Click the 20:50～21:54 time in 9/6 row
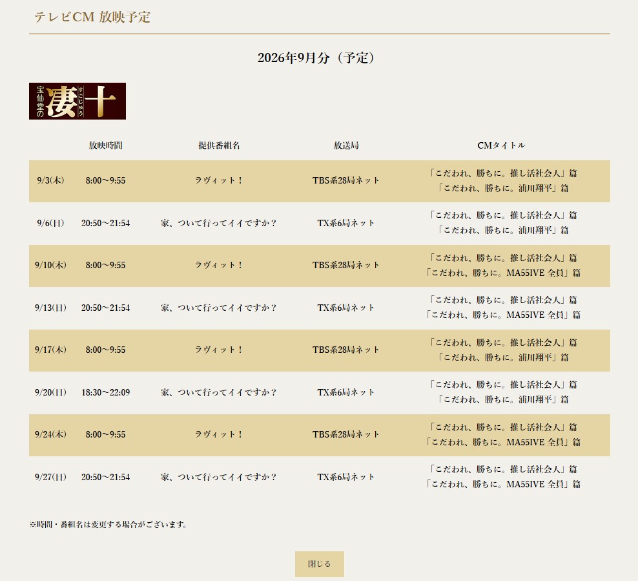Viewport: 638px width, 581px height. pos(106,223)
